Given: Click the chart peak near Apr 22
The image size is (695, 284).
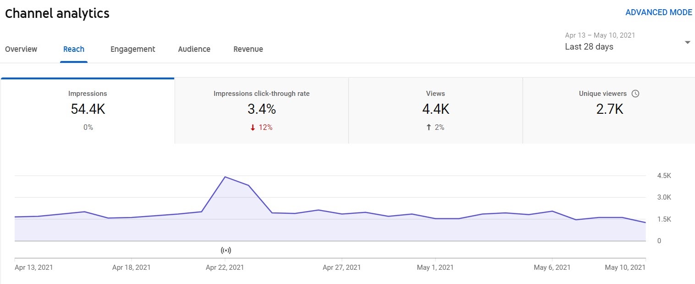Looking at the screenshot, I should pos(226,177).
